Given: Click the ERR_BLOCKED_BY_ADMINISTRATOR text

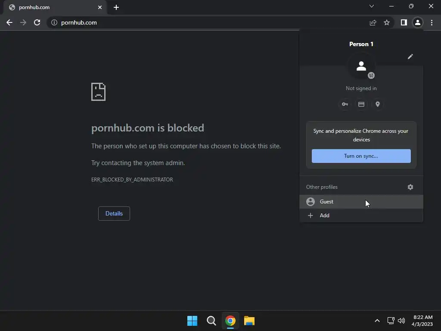Looking at the screenshot, I should 132,180.
